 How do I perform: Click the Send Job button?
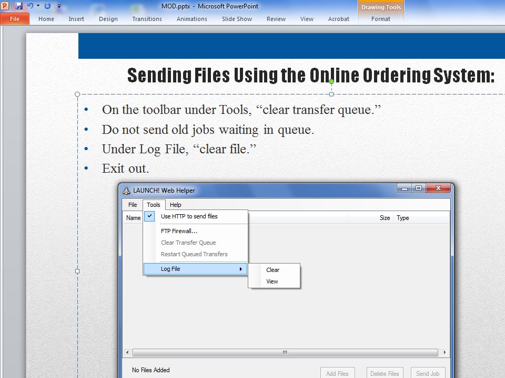click(428, 373)
